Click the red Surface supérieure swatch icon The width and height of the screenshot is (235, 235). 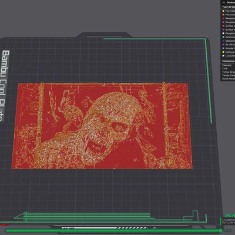click(x=223, y=26)
